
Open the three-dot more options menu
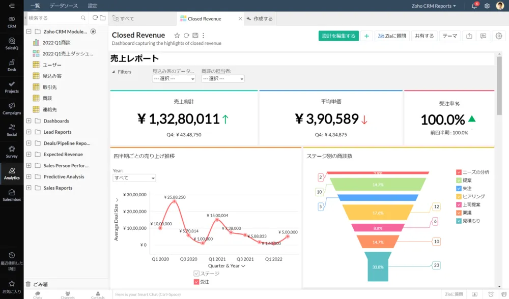coord(203,36)
